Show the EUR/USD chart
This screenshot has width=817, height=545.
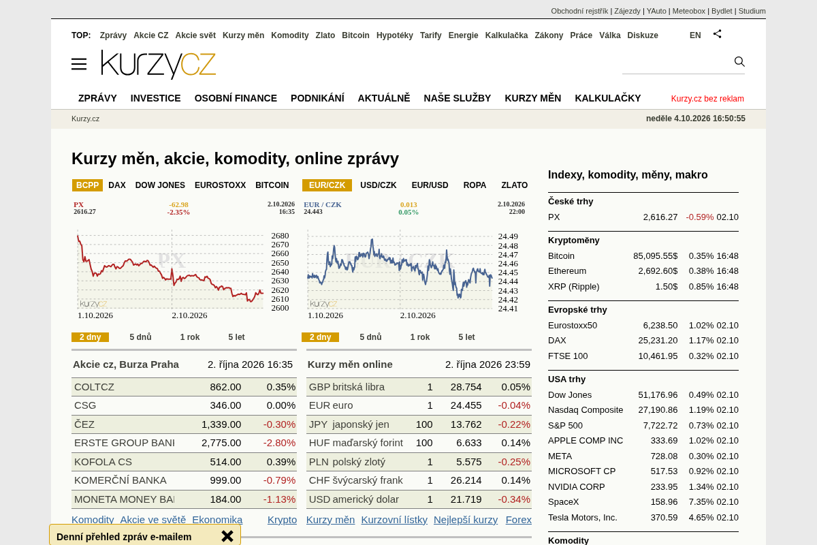430,185
